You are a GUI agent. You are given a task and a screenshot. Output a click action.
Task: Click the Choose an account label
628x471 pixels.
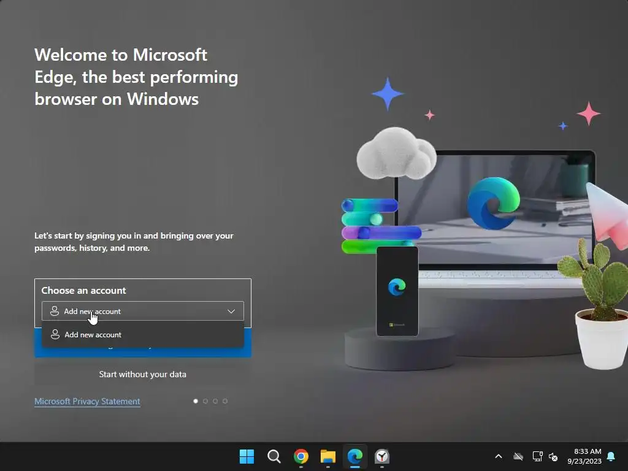tap(83, 290)
